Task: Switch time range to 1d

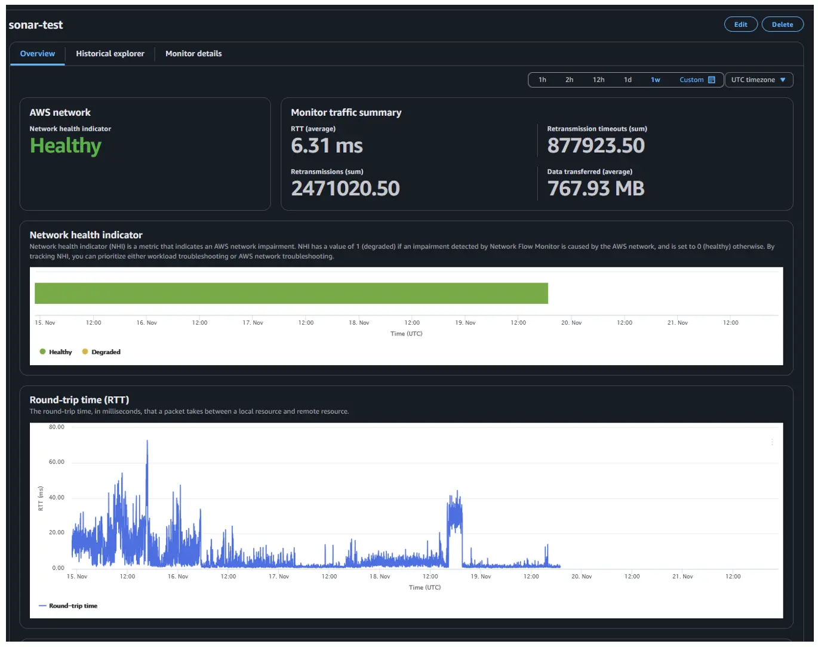Action: pos(628,80)
